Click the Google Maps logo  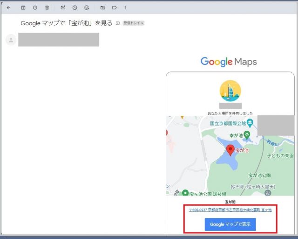click(229, 62)
